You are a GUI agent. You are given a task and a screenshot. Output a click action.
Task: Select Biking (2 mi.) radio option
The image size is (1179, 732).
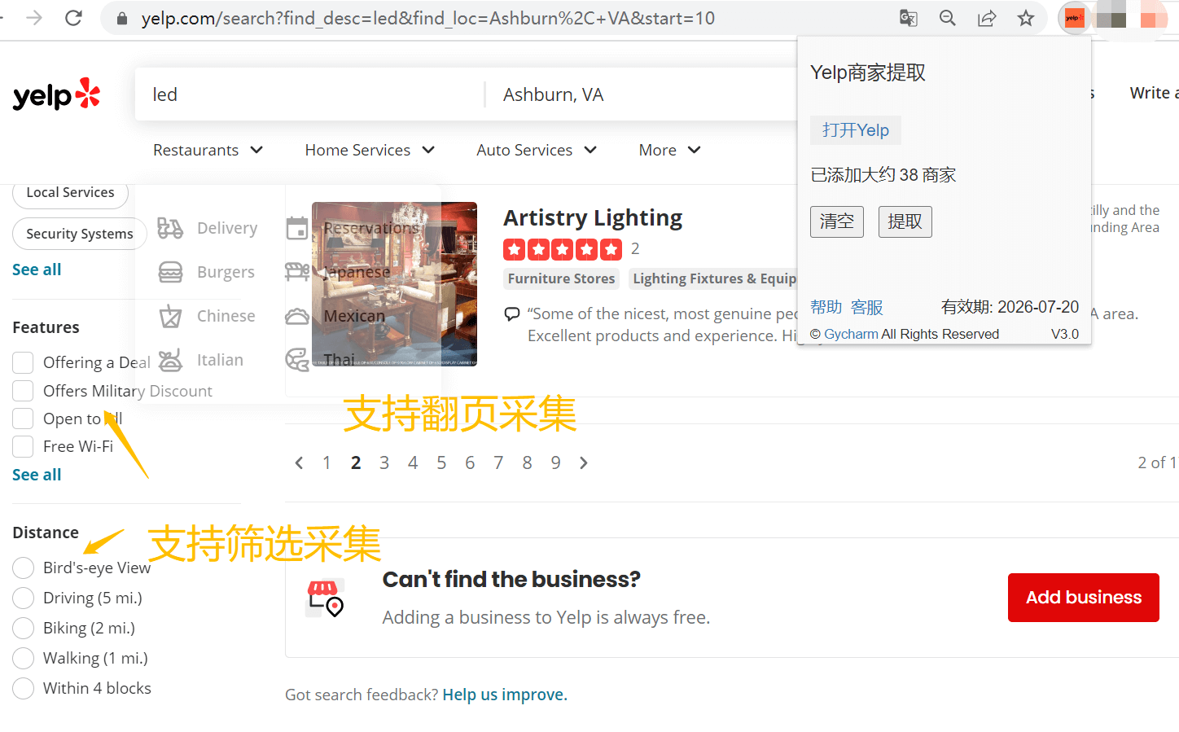pos(23,628)
